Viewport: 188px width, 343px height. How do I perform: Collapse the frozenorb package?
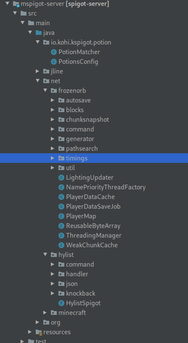pyautogui.click(x=45, y=91)
